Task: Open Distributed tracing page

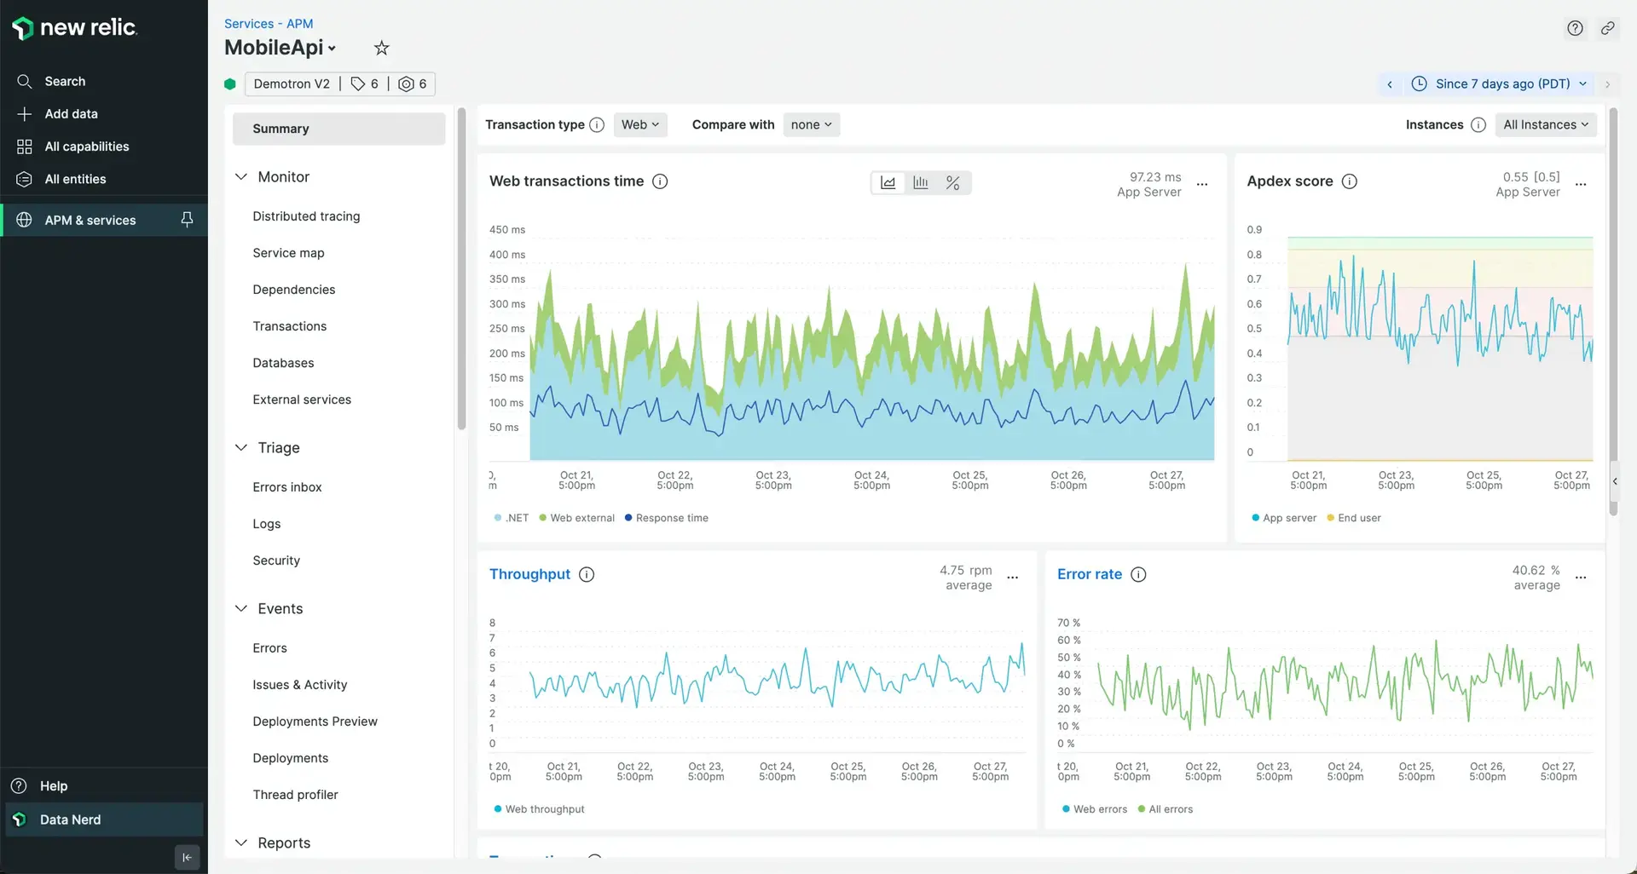Action: pos(306,216)
